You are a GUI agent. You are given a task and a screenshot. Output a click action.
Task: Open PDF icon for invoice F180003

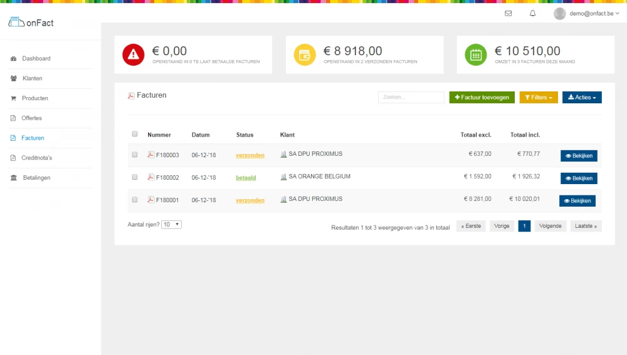[x=151, y=155]
